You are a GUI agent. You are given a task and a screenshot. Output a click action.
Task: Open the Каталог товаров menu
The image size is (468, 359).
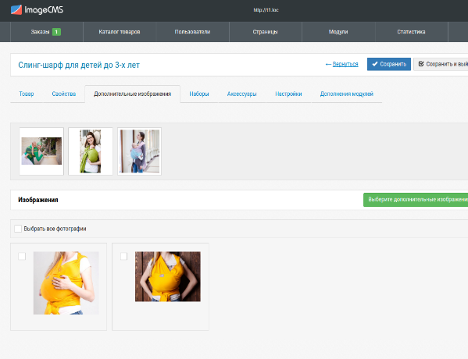120,32
